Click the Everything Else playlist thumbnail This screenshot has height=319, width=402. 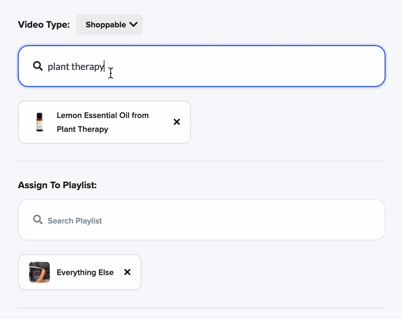pyautogui.click(x=39, y=272)
